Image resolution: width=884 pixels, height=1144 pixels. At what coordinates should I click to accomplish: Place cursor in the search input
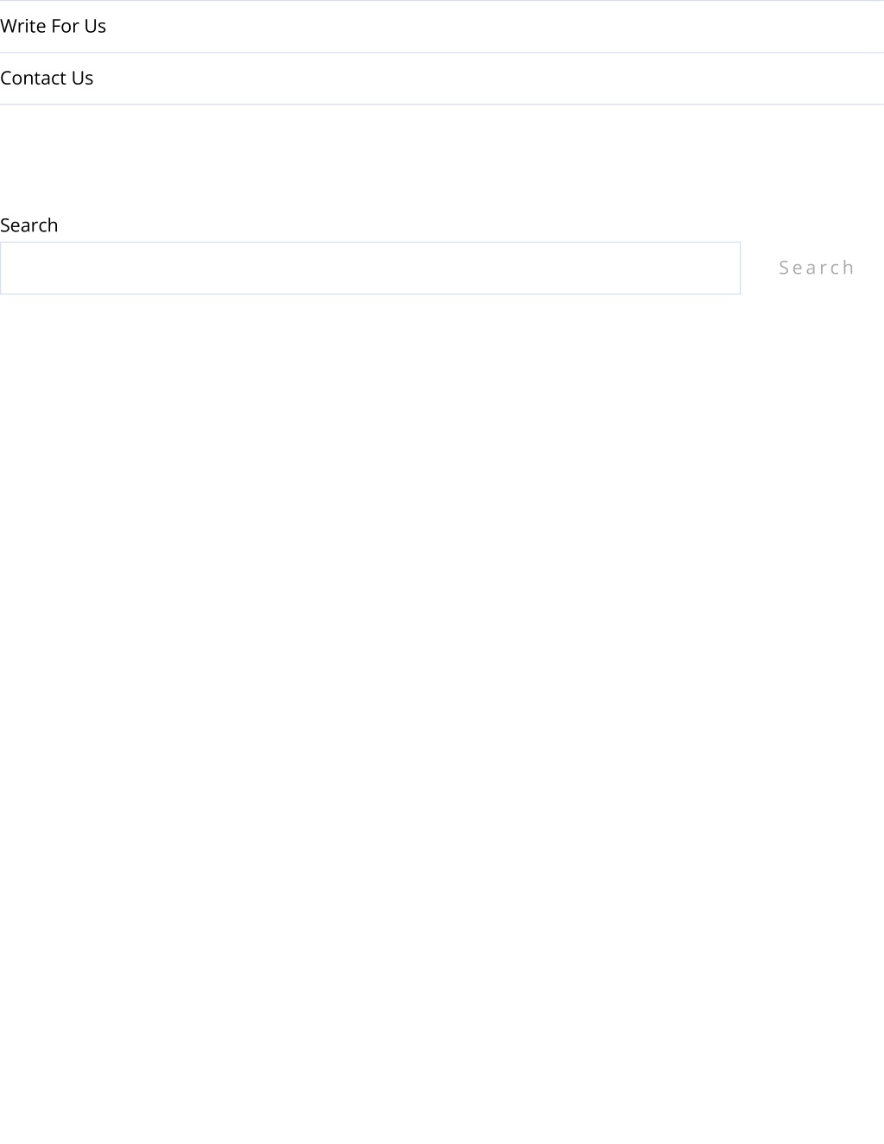(x=370, y=268)
